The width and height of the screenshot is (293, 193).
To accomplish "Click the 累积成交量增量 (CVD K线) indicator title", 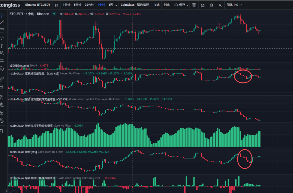I will point(34,74).
